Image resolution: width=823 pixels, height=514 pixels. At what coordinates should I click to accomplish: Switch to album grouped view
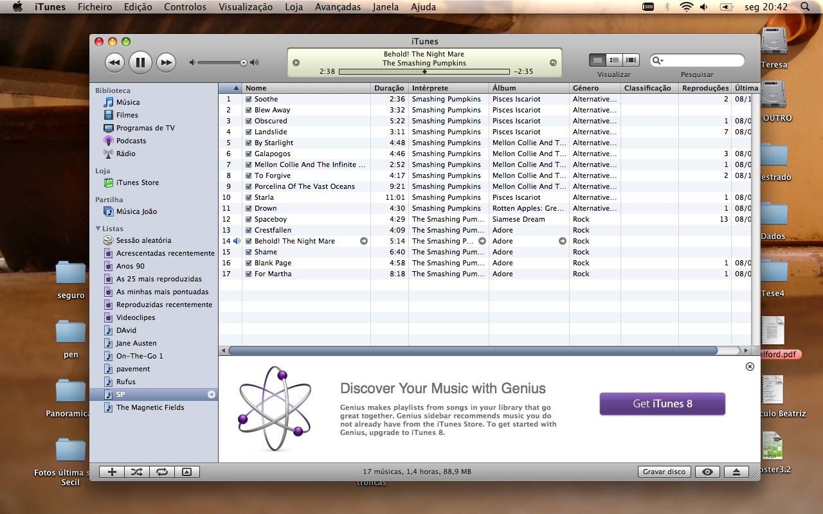coord(615,60)
